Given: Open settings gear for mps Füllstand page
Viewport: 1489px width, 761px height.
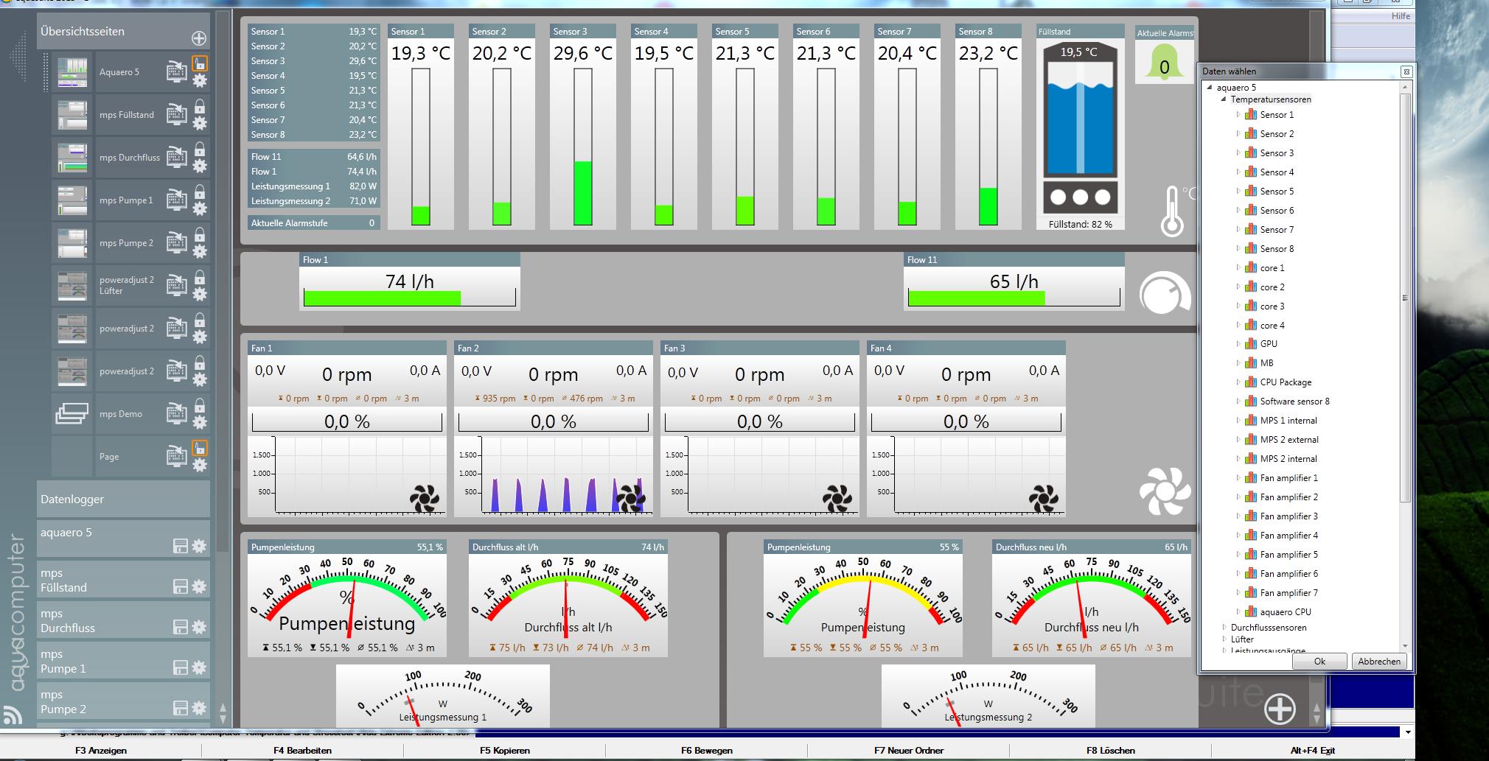Looking at the screenshot, I should [200, 124].
